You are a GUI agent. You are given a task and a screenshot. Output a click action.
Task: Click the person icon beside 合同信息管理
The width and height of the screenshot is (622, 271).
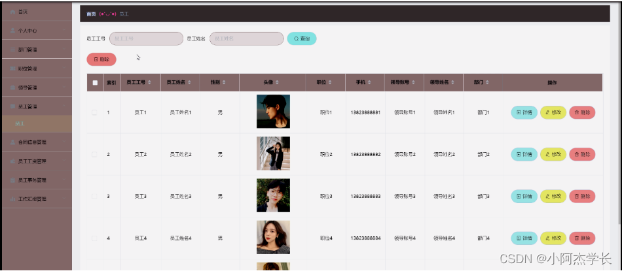[12, 142]
